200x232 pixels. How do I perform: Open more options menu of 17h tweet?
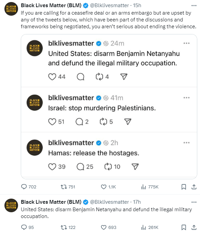tap(194, 202)
